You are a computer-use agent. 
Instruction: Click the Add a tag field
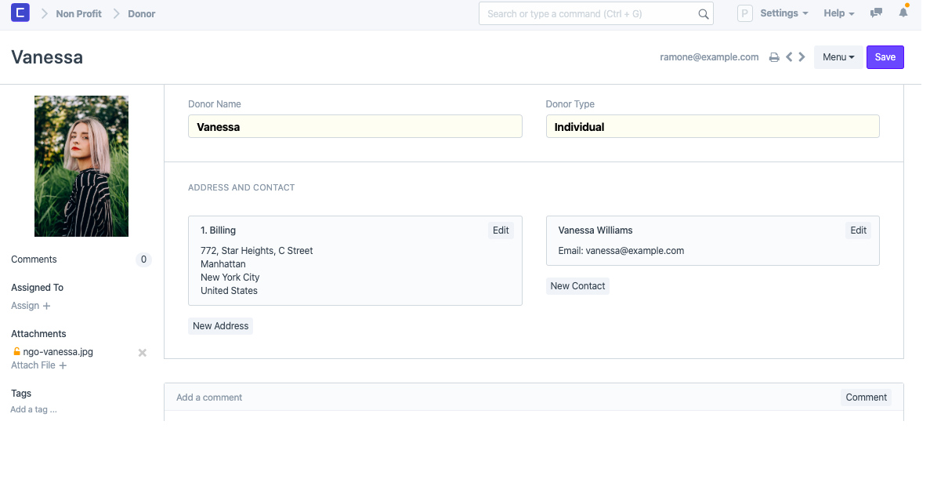pos(34,409)
